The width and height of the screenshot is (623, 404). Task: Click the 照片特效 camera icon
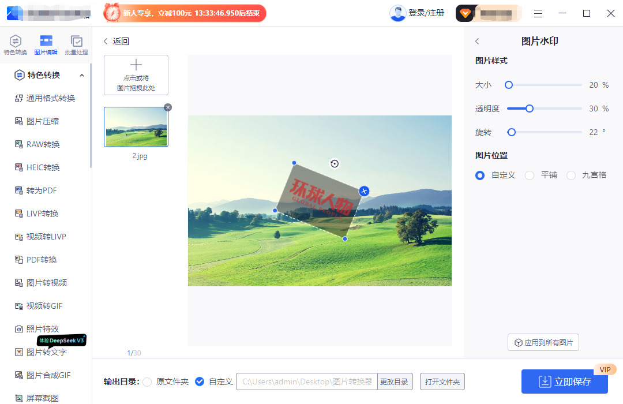18,329
